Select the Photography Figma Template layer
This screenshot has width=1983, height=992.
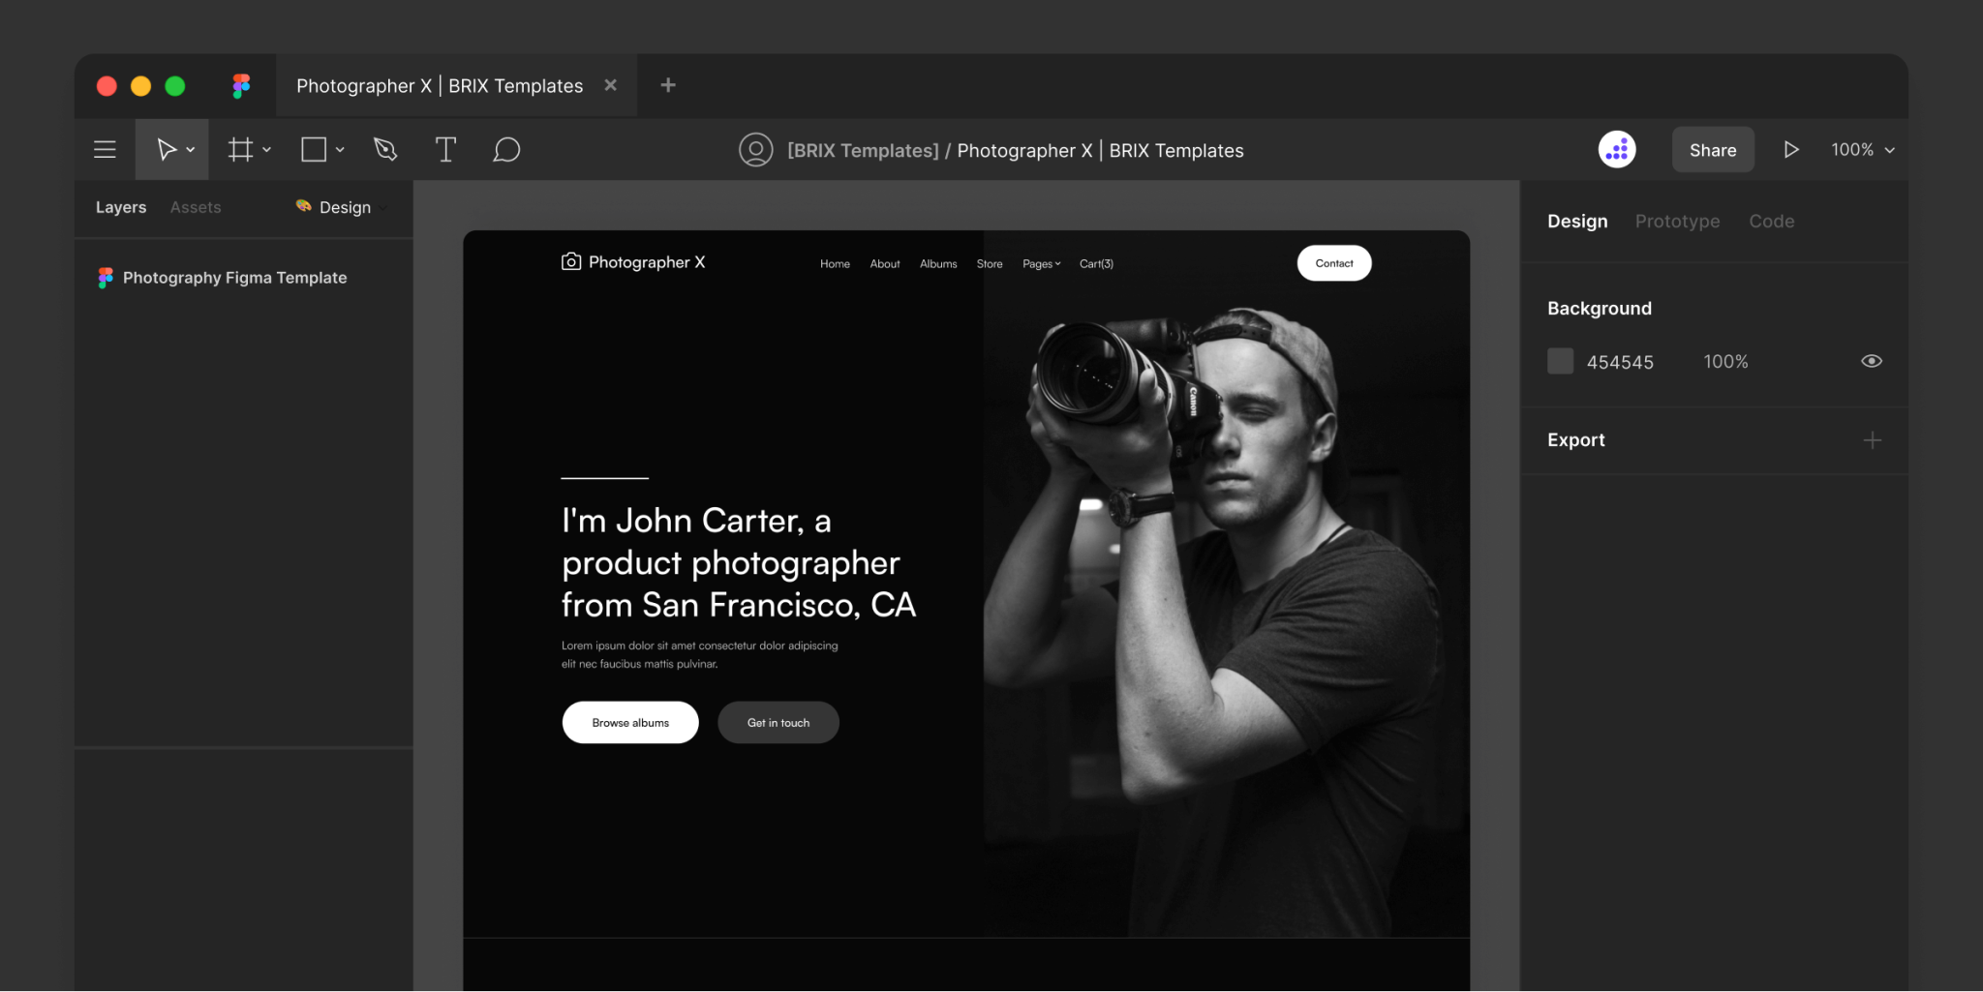point(234,277)
